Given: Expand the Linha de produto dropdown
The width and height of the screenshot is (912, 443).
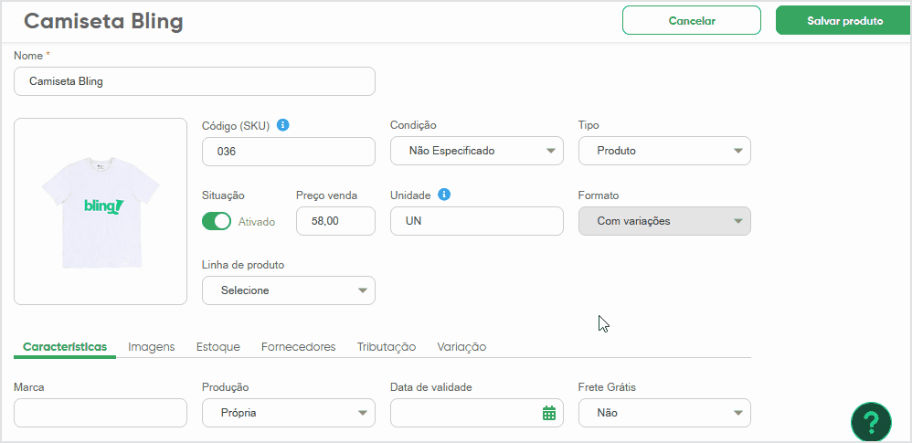Looking at the screenshot, I should [x=289, y=290].
